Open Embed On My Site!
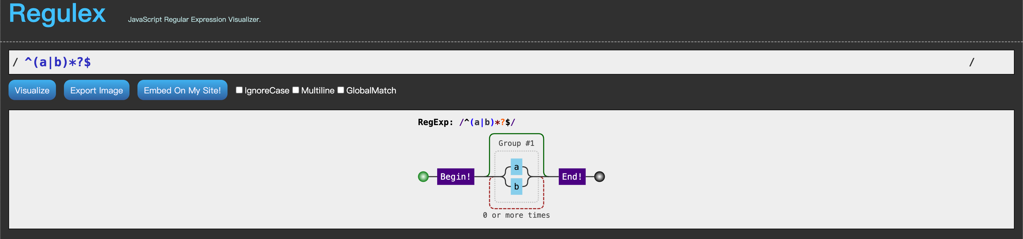1023x239 pixels. pos(182,90)
